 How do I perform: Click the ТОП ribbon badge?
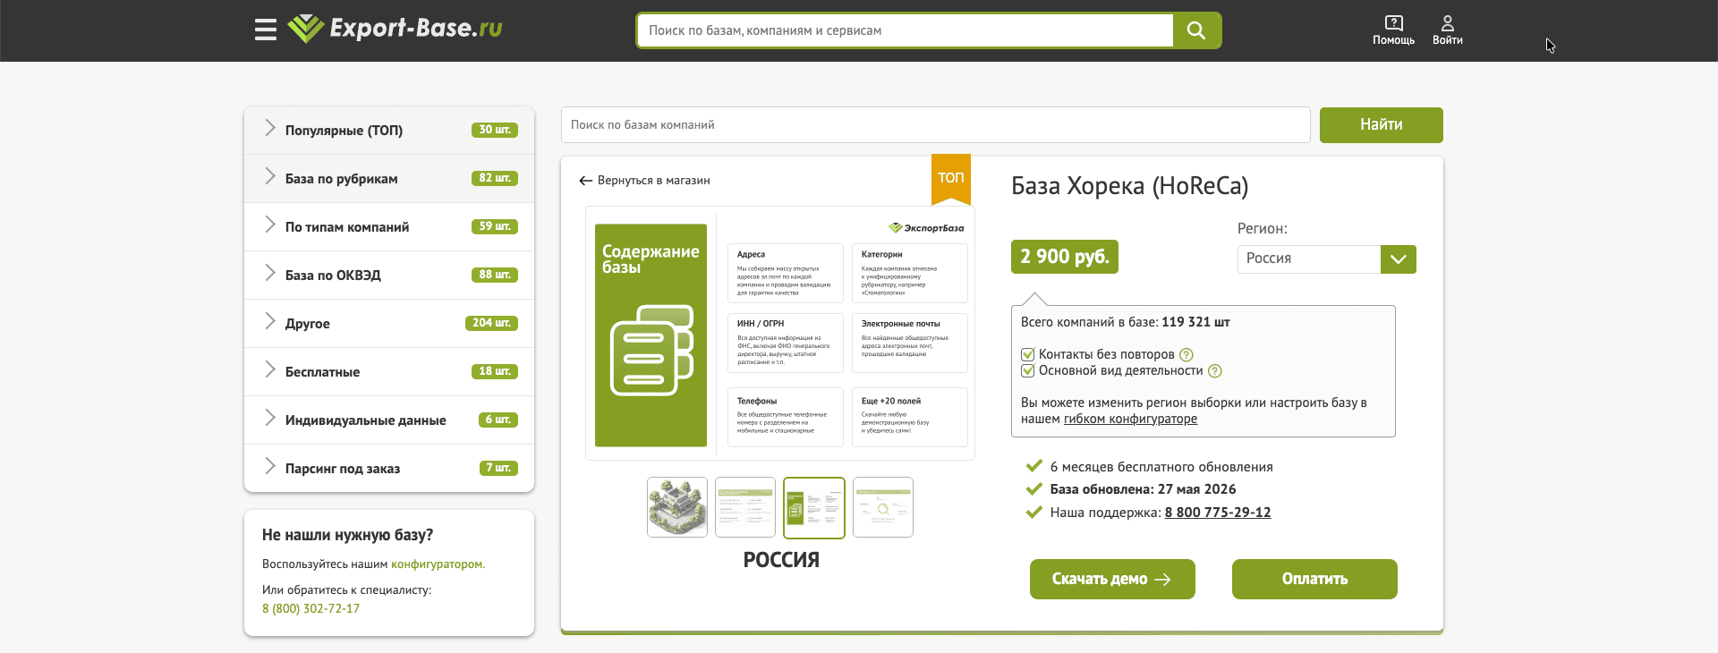pyautogui.click(x=951, y=179)
